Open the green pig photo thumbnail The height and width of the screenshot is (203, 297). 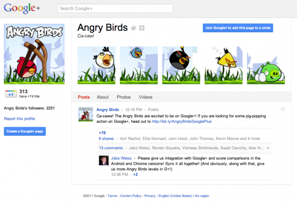[x=266, y=65]
